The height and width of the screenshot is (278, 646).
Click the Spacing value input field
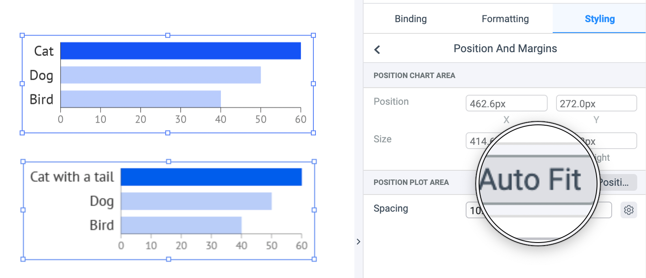[x=472, y=210]
